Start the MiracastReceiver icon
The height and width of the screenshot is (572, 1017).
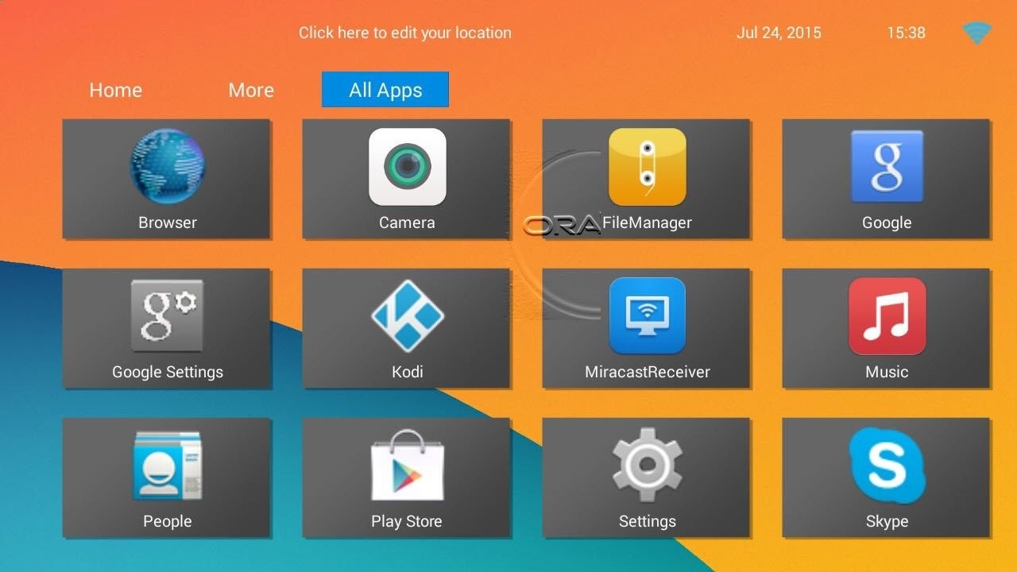[648, 316]
